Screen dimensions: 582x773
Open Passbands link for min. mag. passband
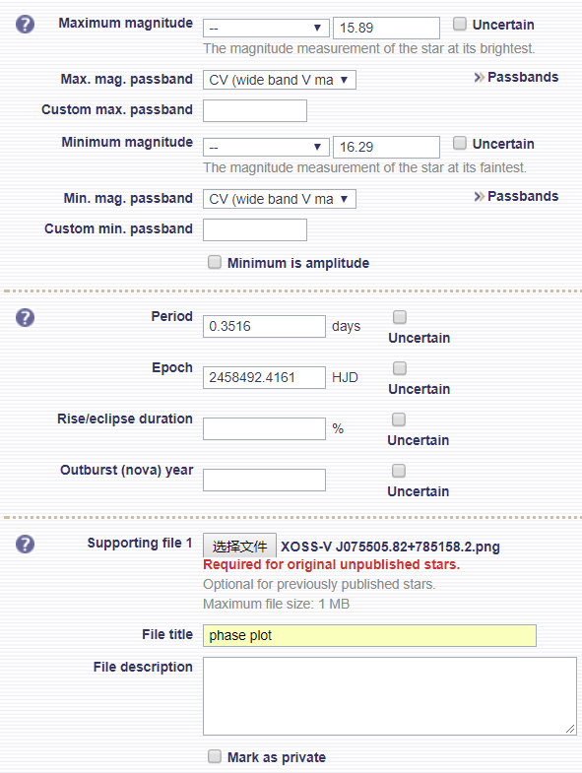pos(516,197)
